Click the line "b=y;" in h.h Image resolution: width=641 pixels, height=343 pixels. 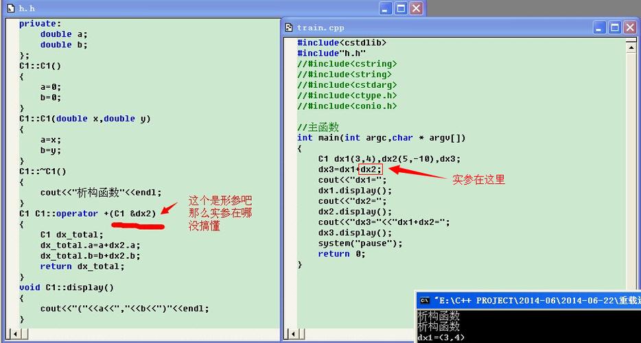[x=51, y=150]
